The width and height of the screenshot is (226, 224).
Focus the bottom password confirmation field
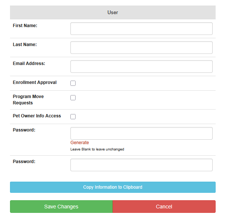point(141,165)
